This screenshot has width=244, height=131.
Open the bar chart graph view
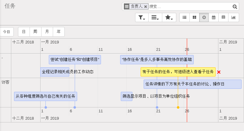pyautogui.click(x=234, y=17)
